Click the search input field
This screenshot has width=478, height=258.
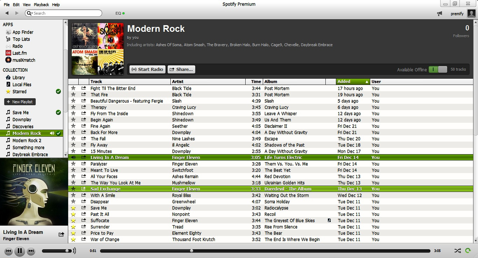coord(63,13)
